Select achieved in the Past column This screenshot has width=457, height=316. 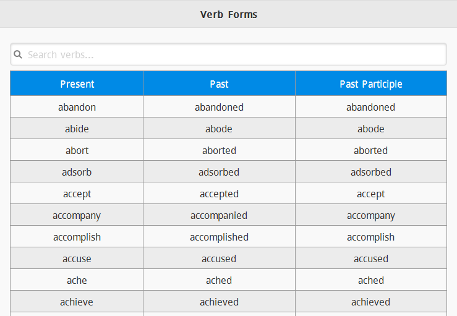219,302
